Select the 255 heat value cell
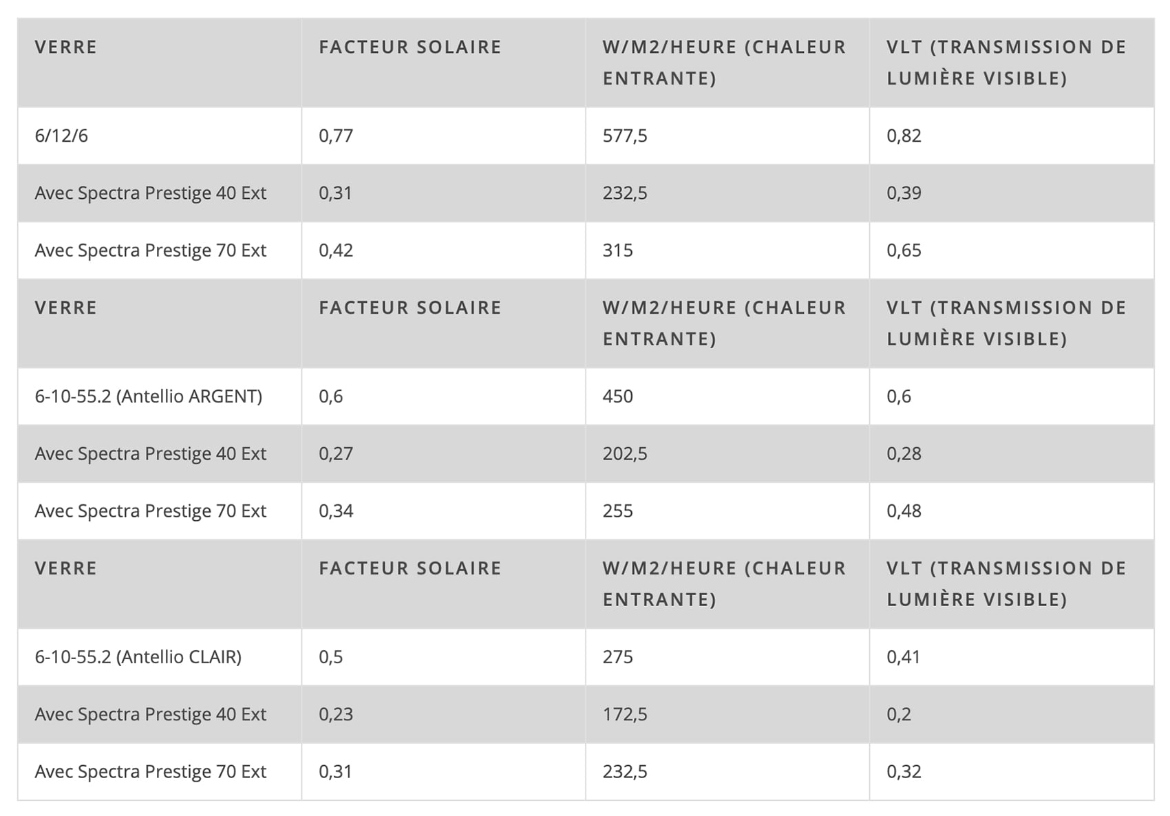This screenshot has width=1170, height=816. (617, 511)
